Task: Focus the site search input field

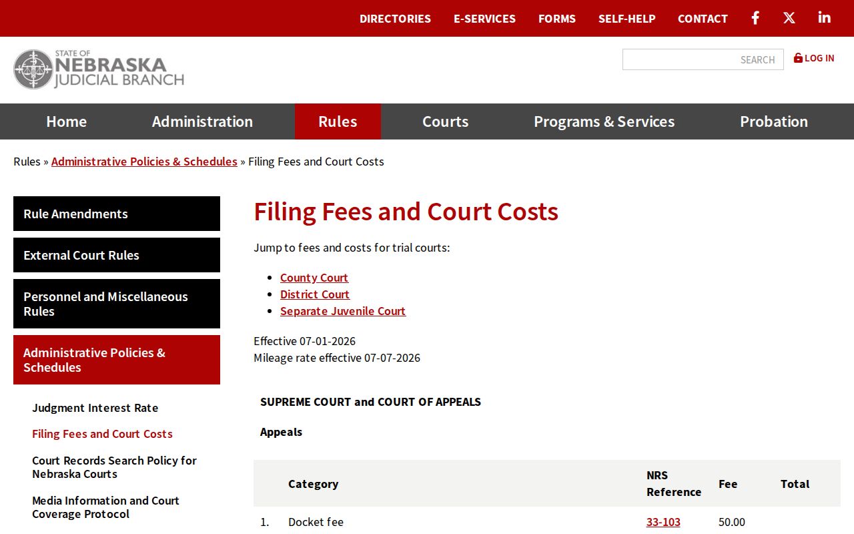Action: click(x=703, y=59)
